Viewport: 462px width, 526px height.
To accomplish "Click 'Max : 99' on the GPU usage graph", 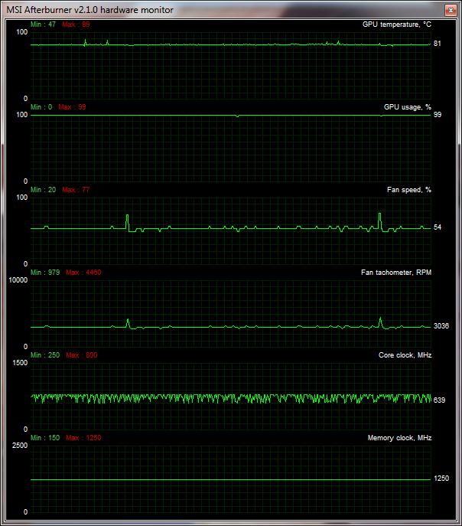I will pyautogui.click(x=72, y=107).
